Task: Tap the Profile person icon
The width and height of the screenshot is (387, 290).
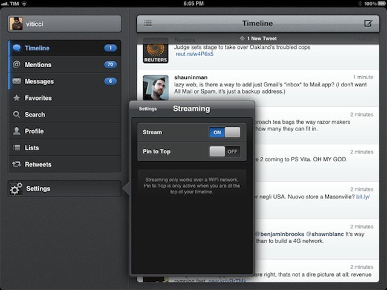Action: point(16,131)
